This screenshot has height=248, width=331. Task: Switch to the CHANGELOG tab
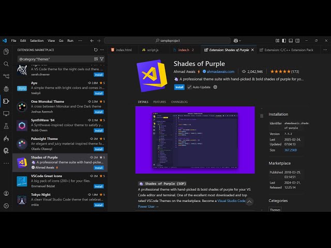tap(179, 102)
